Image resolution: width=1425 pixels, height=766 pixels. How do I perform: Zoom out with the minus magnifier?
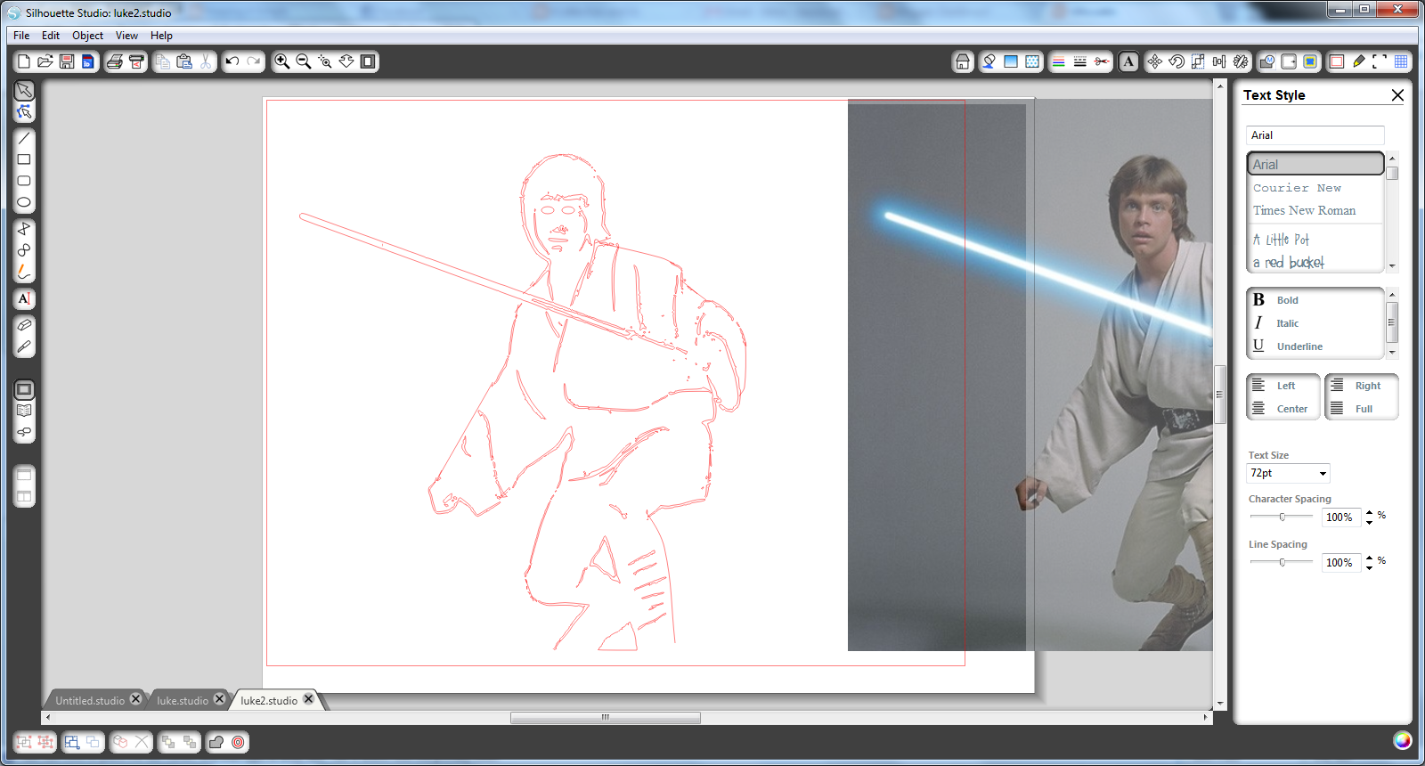click(x=304, y=61)
